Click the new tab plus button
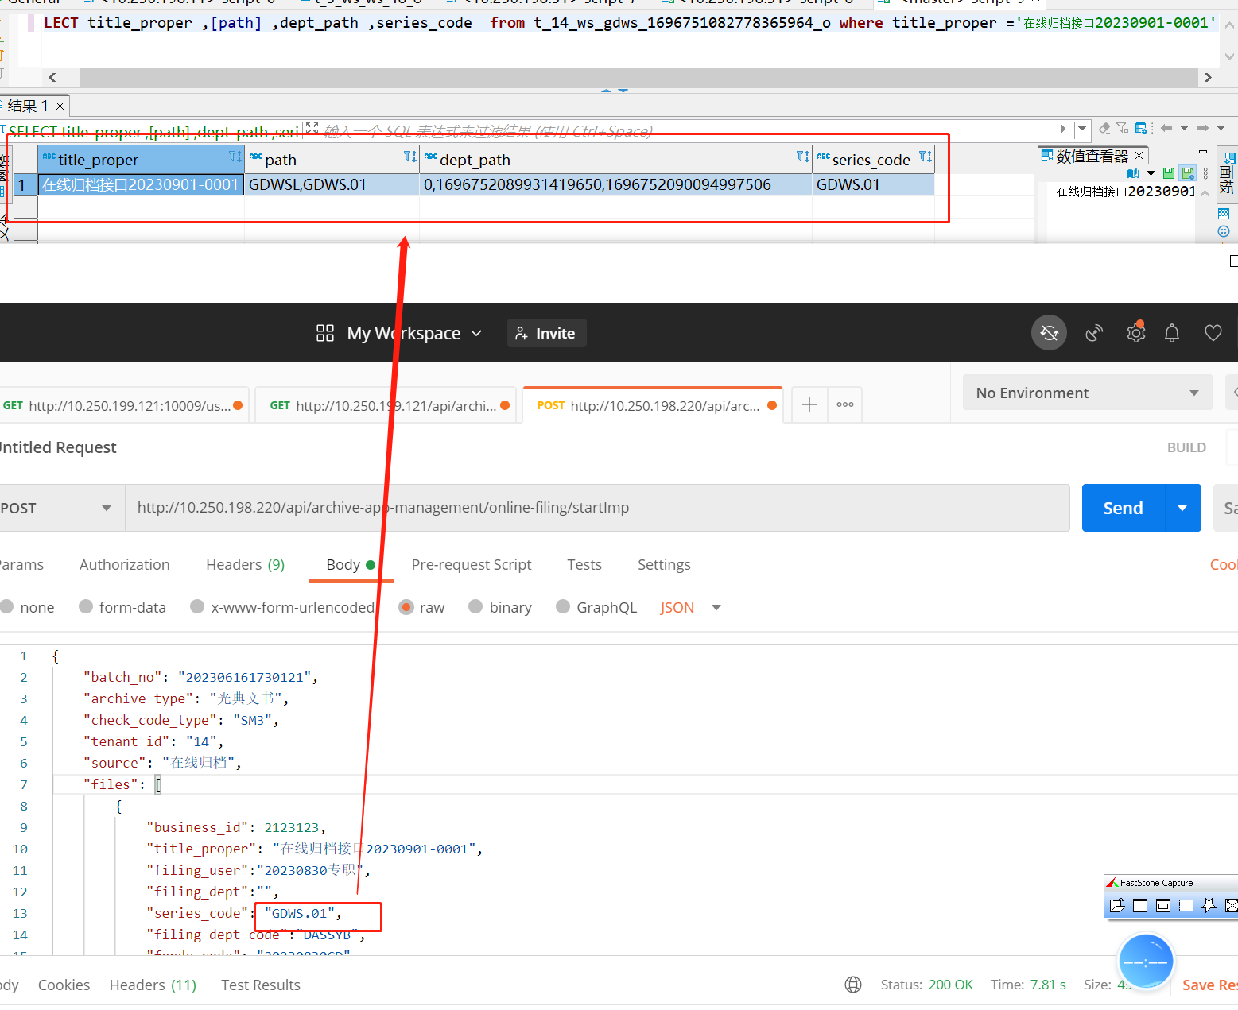Image resolution: width=1238 pixels, height=1010 pixels. click(x=809, y=404)
